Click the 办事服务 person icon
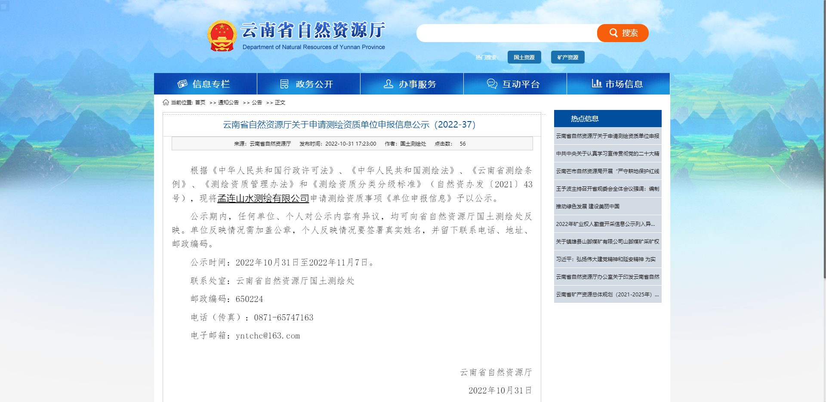This screenshot has height=402, width=826. coord(388,84)
